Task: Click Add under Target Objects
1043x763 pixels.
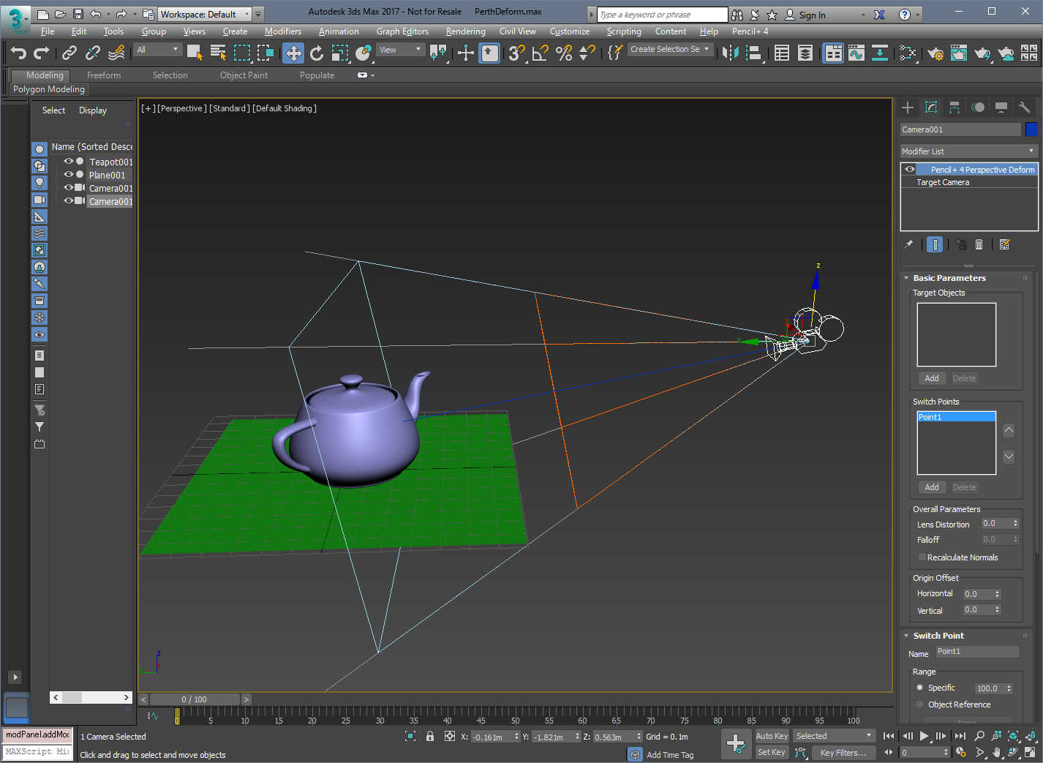Action: 931,378
